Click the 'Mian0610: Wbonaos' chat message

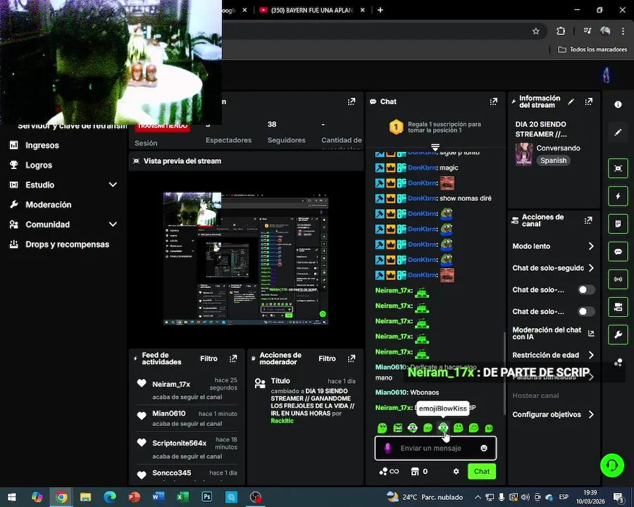click(x=406, y=392)
